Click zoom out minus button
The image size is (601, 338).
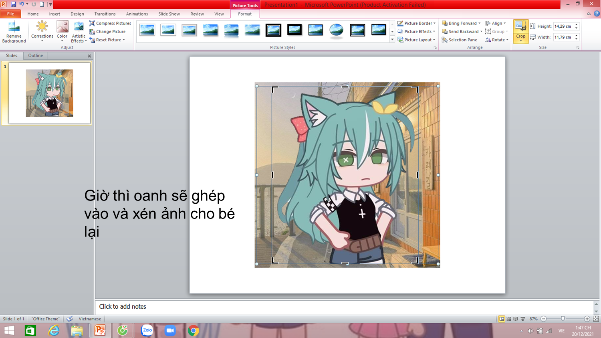(544, 319)
